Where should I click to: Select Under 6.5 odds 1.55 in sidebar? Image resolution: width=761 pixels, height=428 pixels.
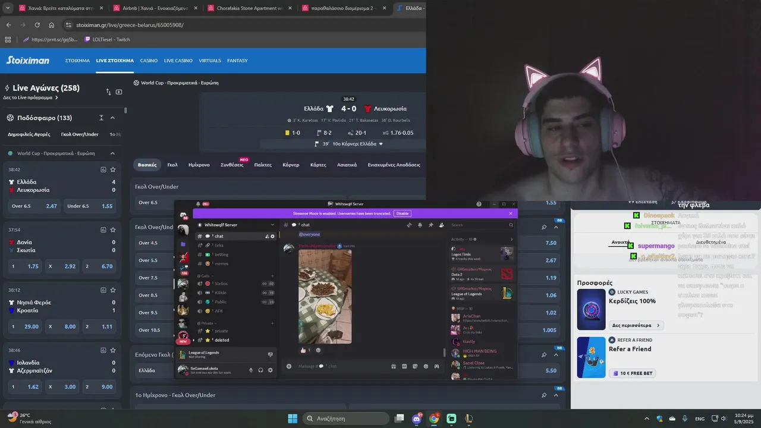click(x=90, y=206)
